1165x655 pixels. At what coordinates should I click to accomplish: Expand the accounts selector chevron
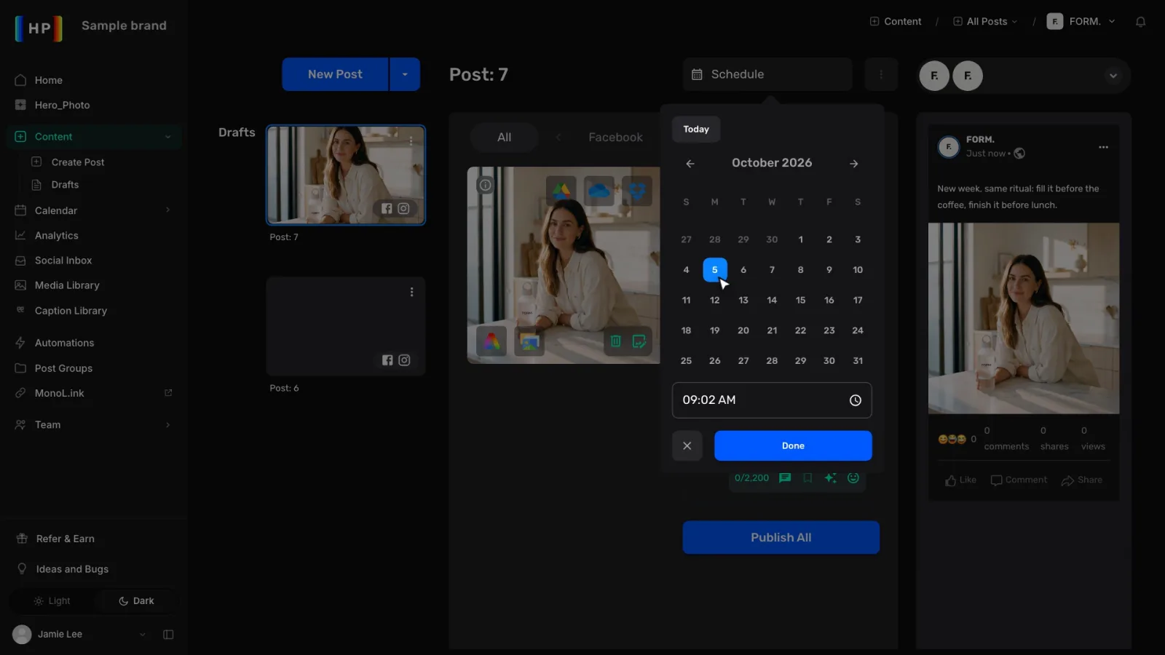pos(1113,76)
